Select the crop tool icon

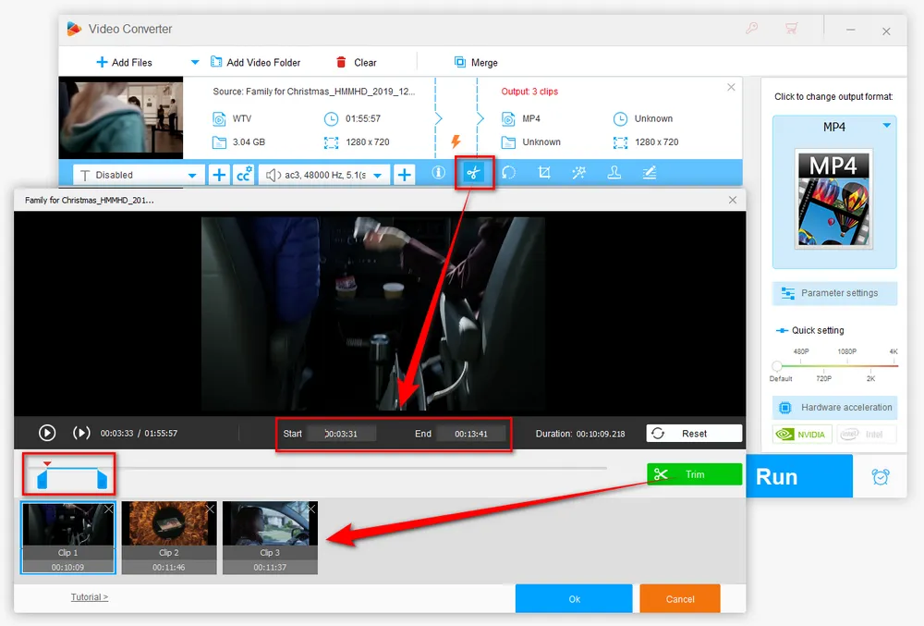(x=544, y=173)
